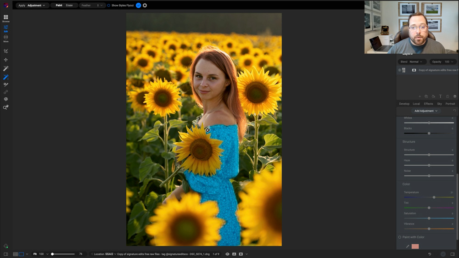Toggle the layer visibility for Copy of signature edits
The height and width of the screenshot is (258, 459).
pyautogui.click(x=400, y=70)
